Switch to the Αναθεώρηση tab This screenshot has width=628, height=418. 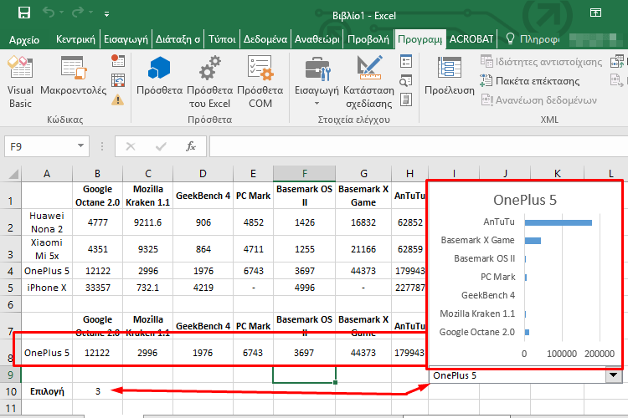coord(317,39)
